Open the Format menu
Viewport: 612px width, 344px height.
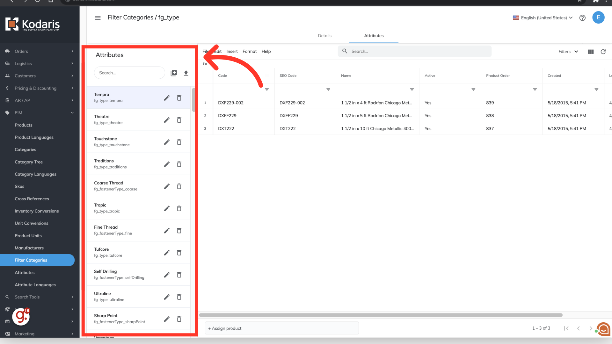[x=249, y=51]
